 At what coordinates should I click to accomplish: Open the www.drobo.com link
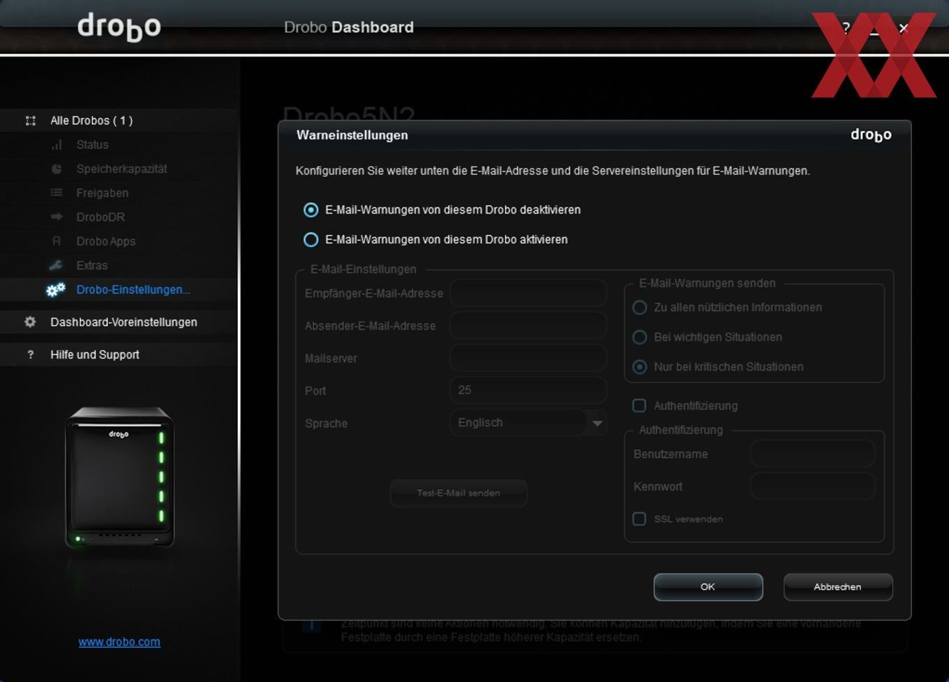(x=119, y=642)
